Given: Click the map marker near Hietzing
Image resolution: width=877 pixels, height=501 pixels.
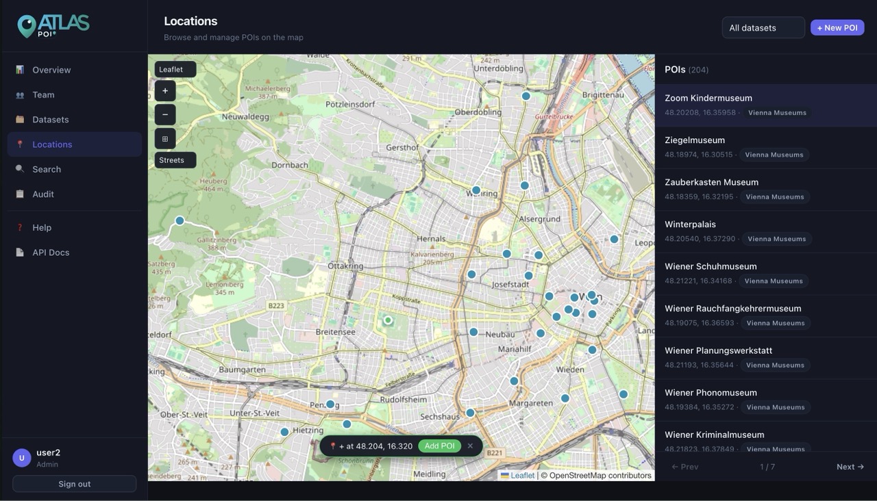Looking at the screenshot, I should 284,432.
